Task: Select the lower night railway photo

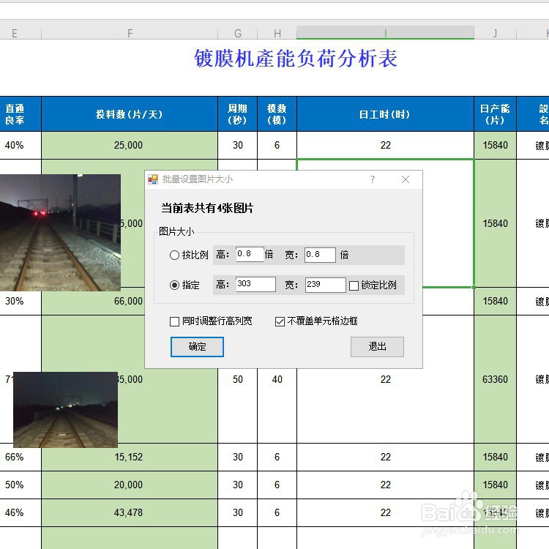Action: pyautogui.click(x=65, y=410)
